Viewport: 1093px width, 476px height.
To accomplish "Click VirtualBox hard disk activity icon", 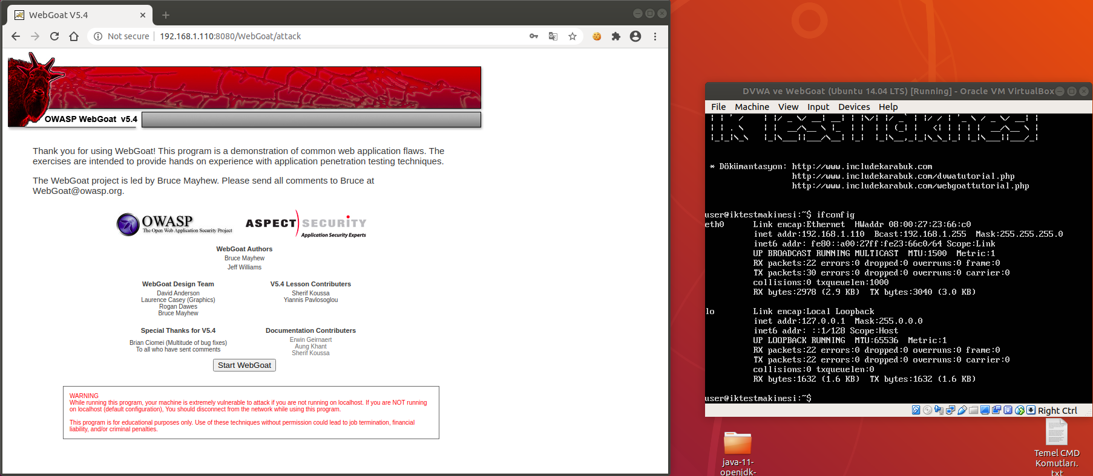I will click(916, 410).
